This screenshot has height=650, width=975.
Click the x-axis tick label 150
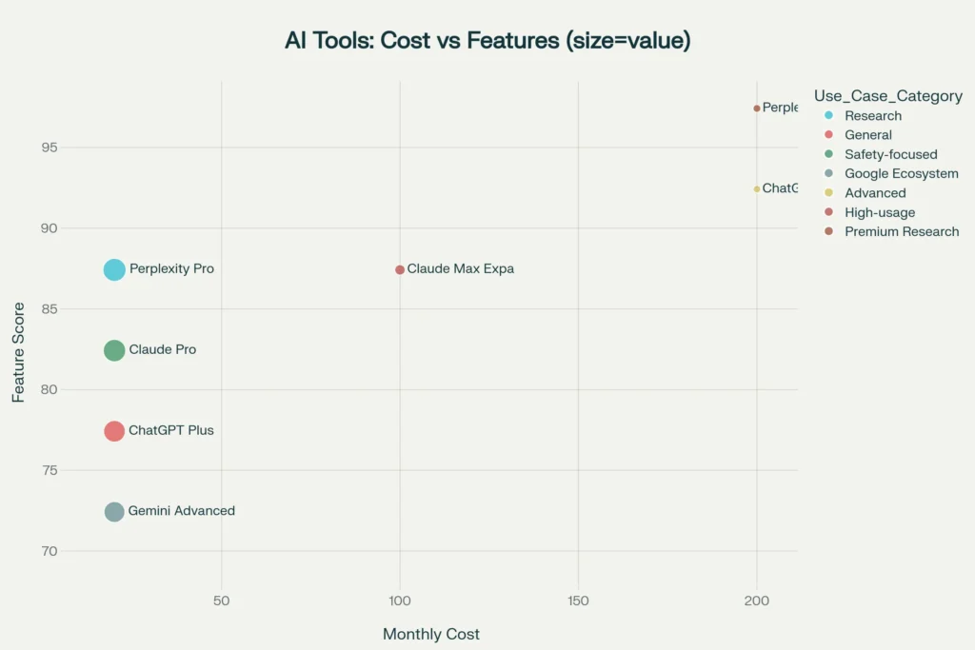click(x=578, y=601)
